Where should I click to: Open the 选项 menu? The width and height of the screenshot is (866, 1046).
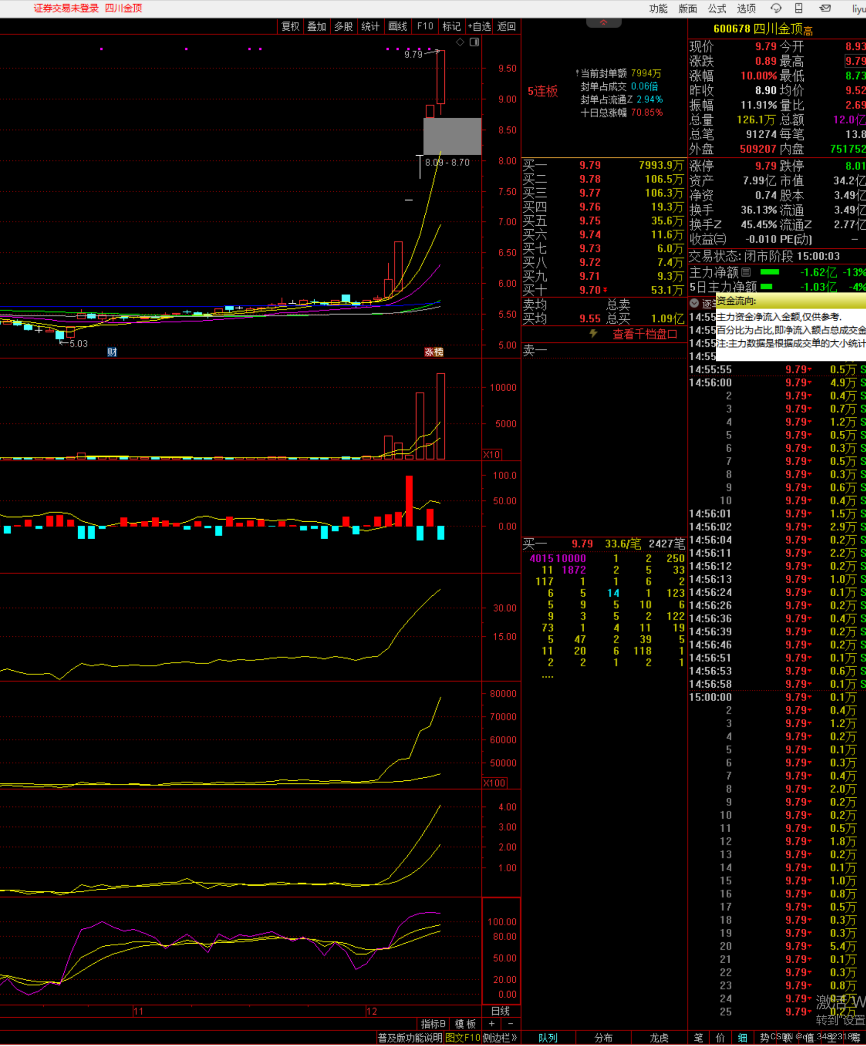pos(746,8)
